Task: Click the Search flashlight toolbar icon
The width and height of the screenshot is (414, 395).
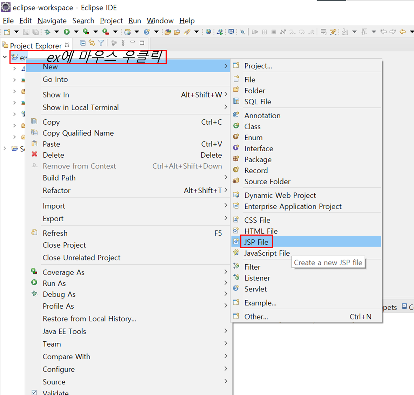Action: 187,32
